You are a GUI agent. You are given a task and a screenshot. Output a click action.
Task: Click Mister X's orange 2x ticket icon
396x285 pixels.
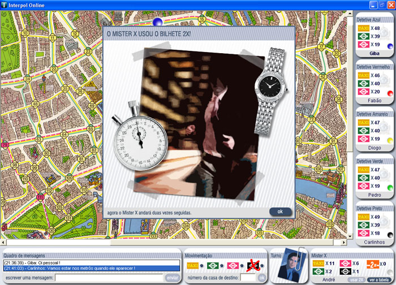pyautogui.click(x=372, y=264)
